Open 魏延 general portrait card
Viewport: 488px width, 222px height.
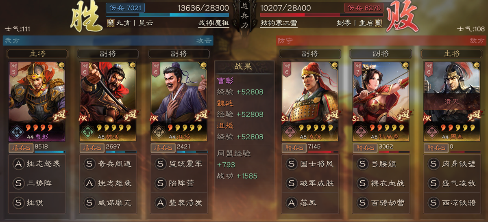(108, 101)
